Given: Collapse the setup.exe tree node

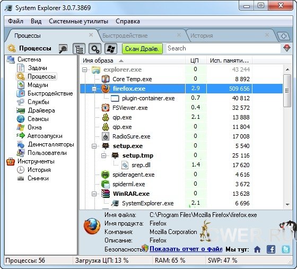Looking at the screenshot, I should click(x=94, y=146).
